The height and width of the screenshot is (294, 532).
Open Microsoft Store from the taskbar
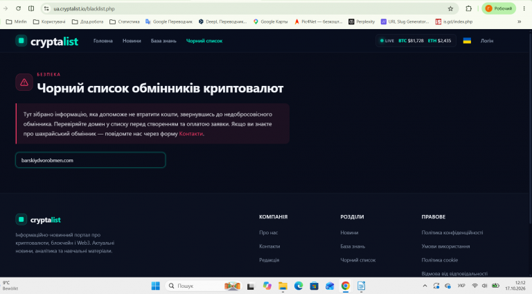[x=314, y=286]
